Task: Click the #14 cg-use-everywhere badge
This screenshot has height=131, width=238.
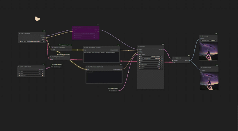Action: [x=65, y=45]
